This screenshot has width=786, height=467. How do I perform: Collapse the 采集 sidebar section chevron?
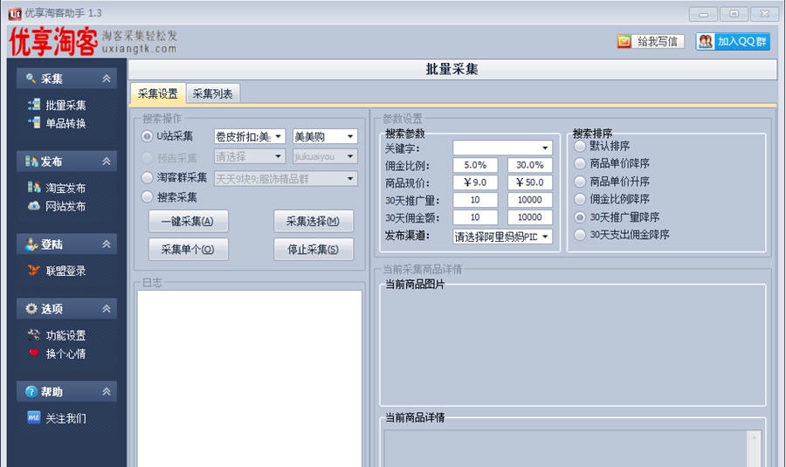click(x=107, y=79)
